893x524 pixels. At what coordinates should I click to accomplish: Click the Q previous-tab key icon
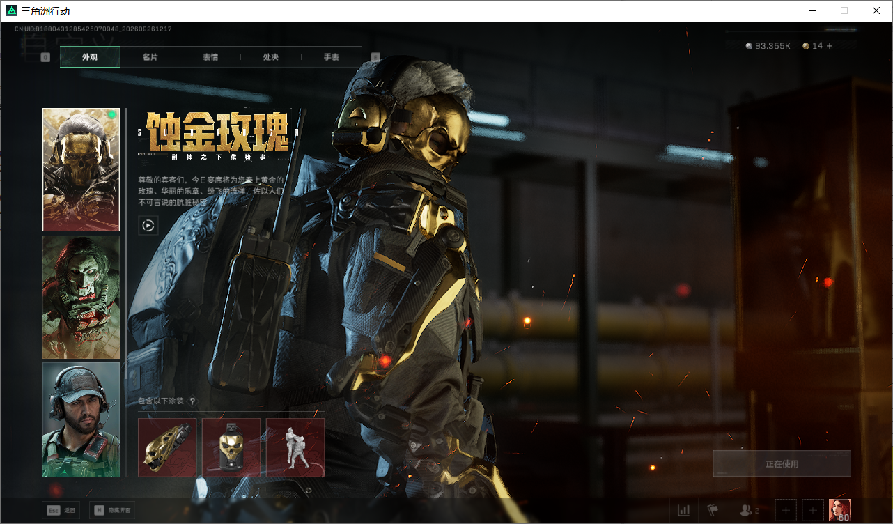pos(45,57)
